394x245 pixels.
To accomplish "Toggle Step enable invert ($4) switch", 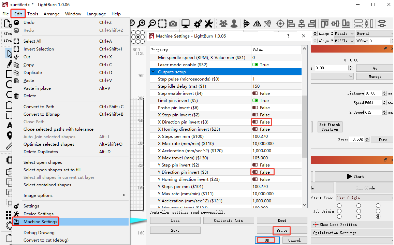I will point(255,93).
